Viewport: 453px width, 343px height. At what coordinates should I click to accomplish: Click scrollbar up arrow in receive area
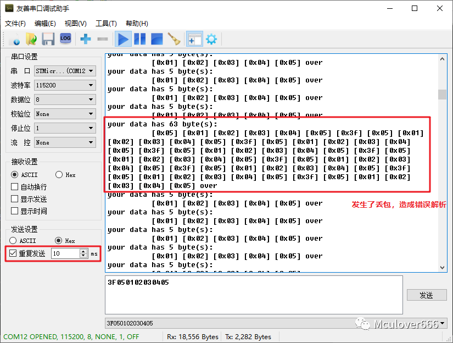443,59
